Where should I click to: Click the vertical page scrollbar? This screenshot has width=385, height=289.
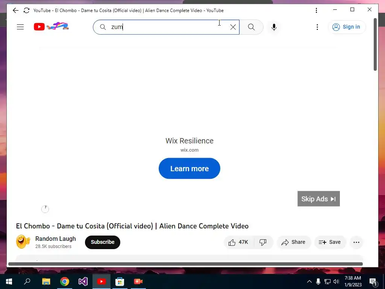coord(375,44)
